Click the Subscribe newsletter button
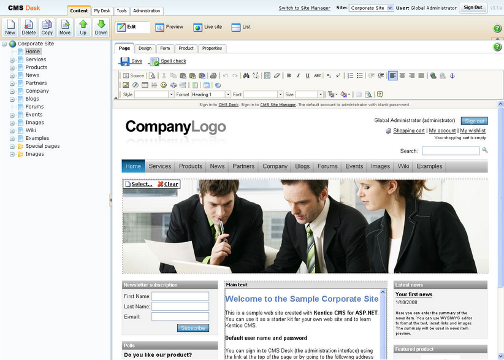The image size is (504, 360). point(193,328)
